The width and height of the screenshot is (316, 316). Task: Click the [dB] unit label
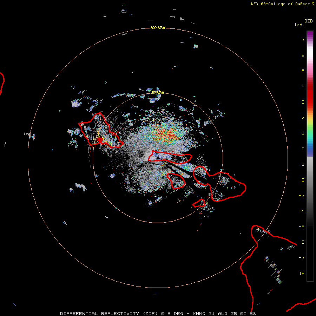(x=299, y=24)
